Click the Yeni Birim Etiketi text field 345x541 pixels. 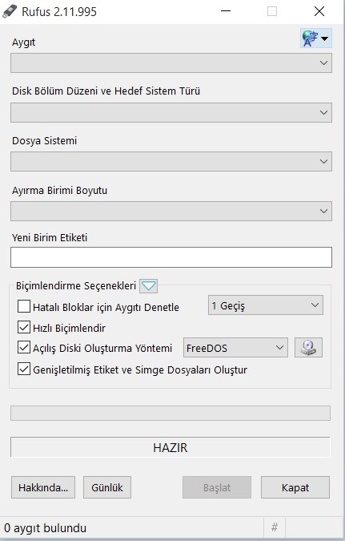[x=171, y=257]
